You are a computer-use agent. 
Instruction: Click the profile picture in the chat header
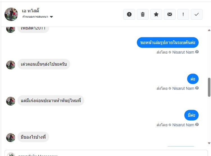tap(11, 14)
